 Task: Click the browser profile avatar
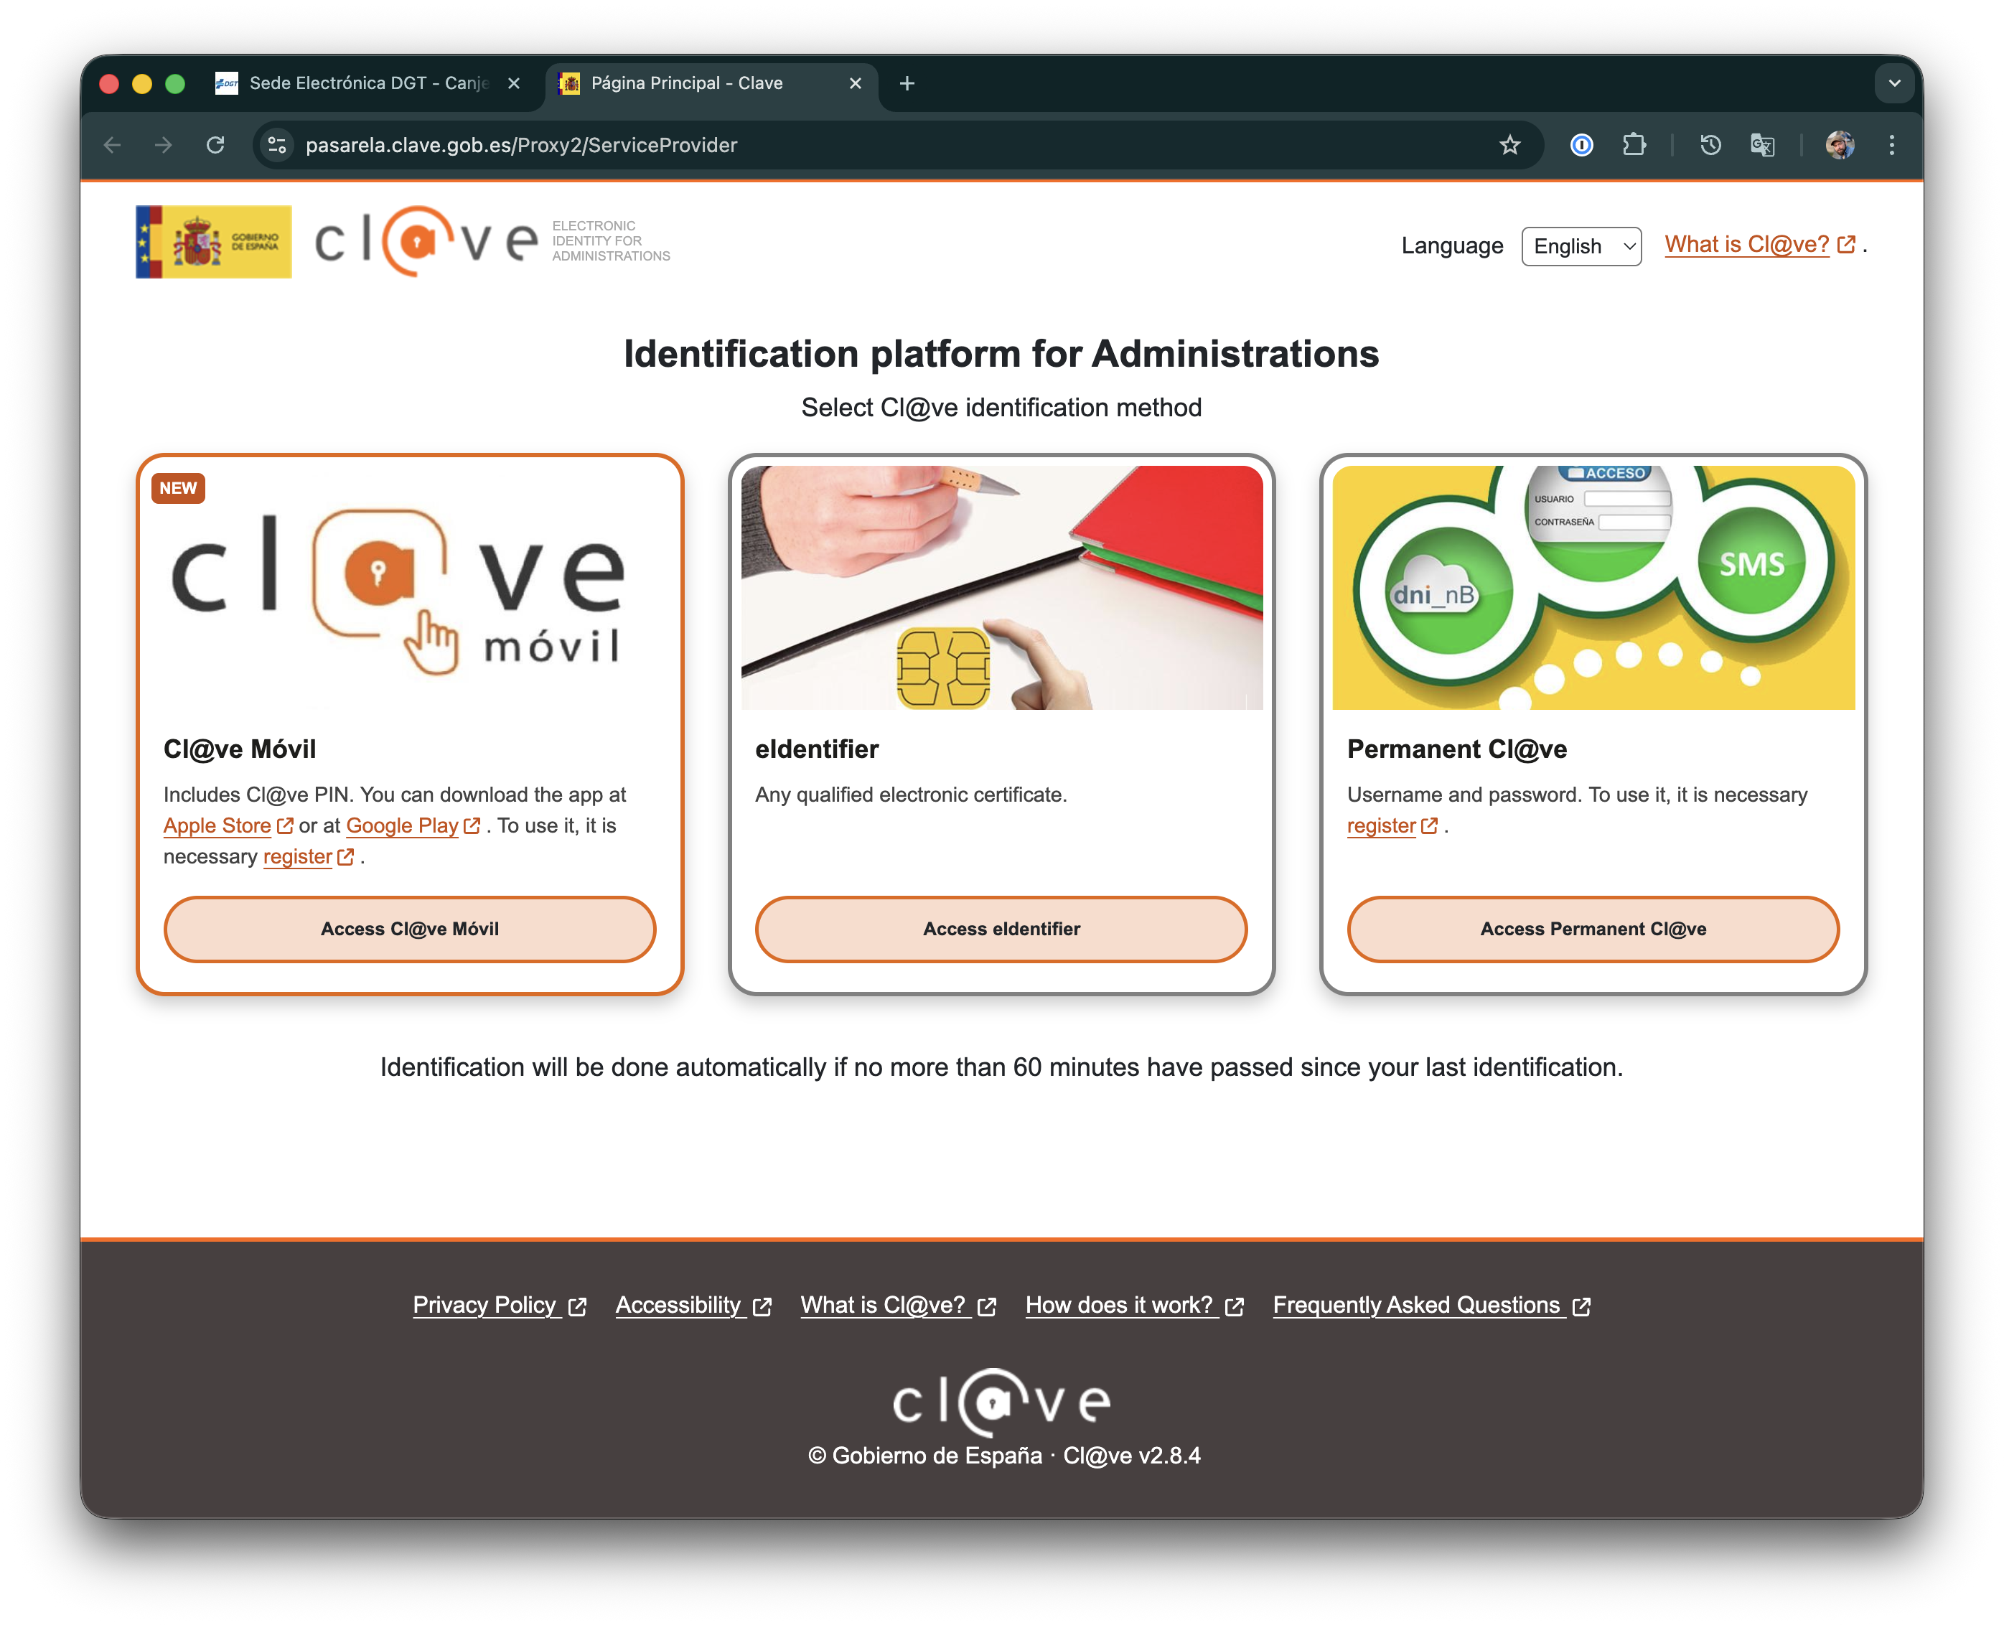click(x=1839, y=145)
